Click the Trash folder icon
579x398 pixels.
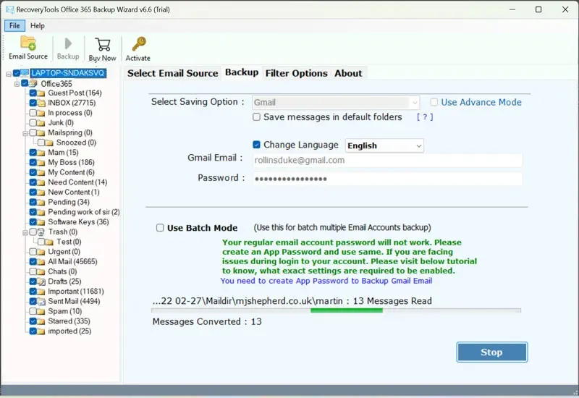[x=41, y=232]
